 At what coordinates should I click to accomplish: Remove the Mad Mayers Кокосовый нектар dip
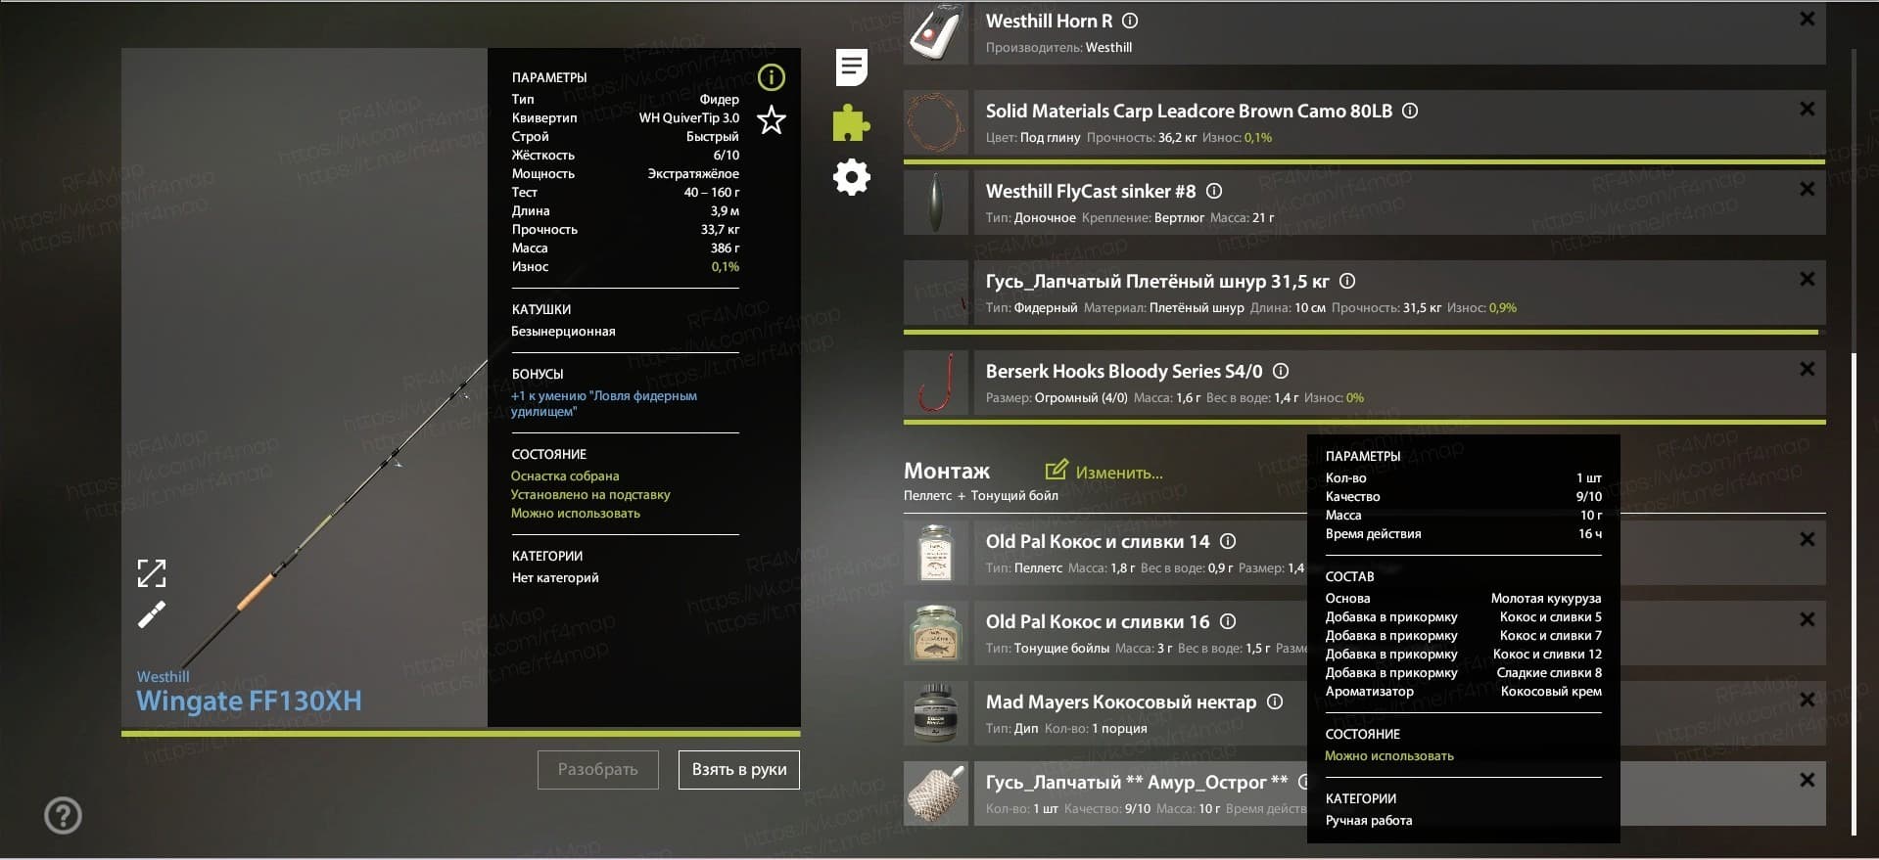[1808, 700]
